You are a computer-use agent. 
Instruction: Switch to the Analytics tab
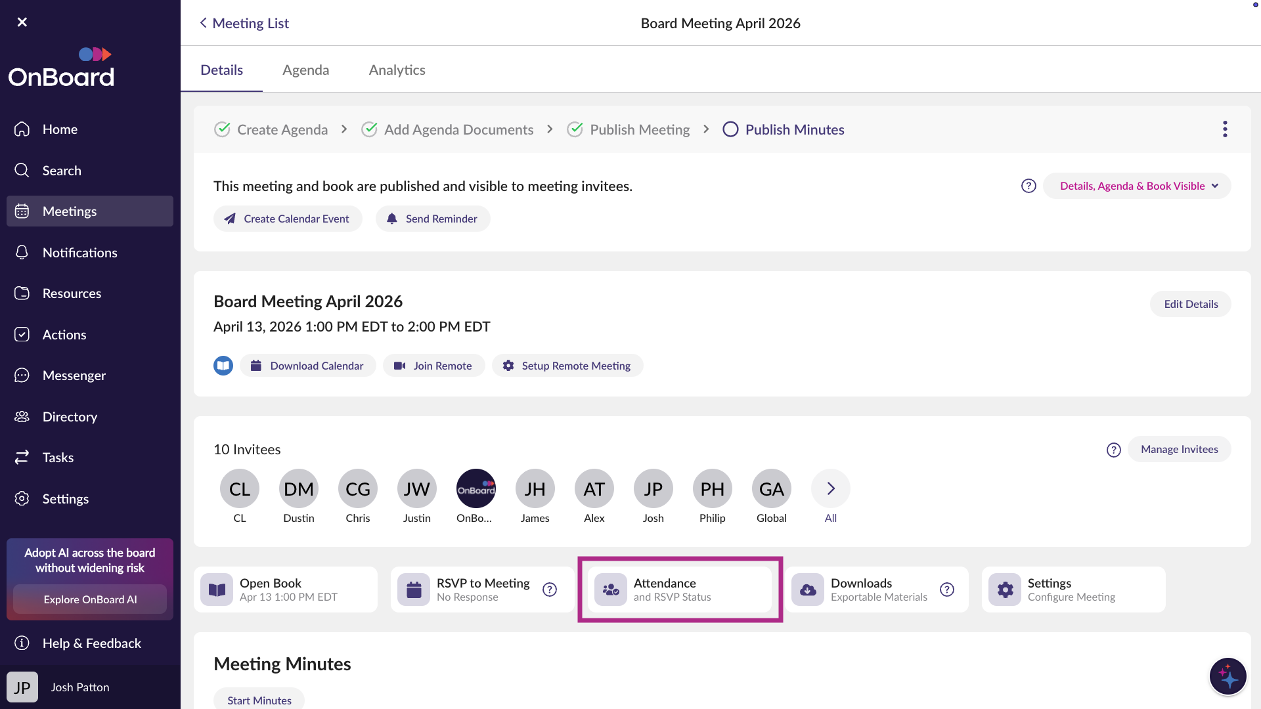tap(397, 70)
